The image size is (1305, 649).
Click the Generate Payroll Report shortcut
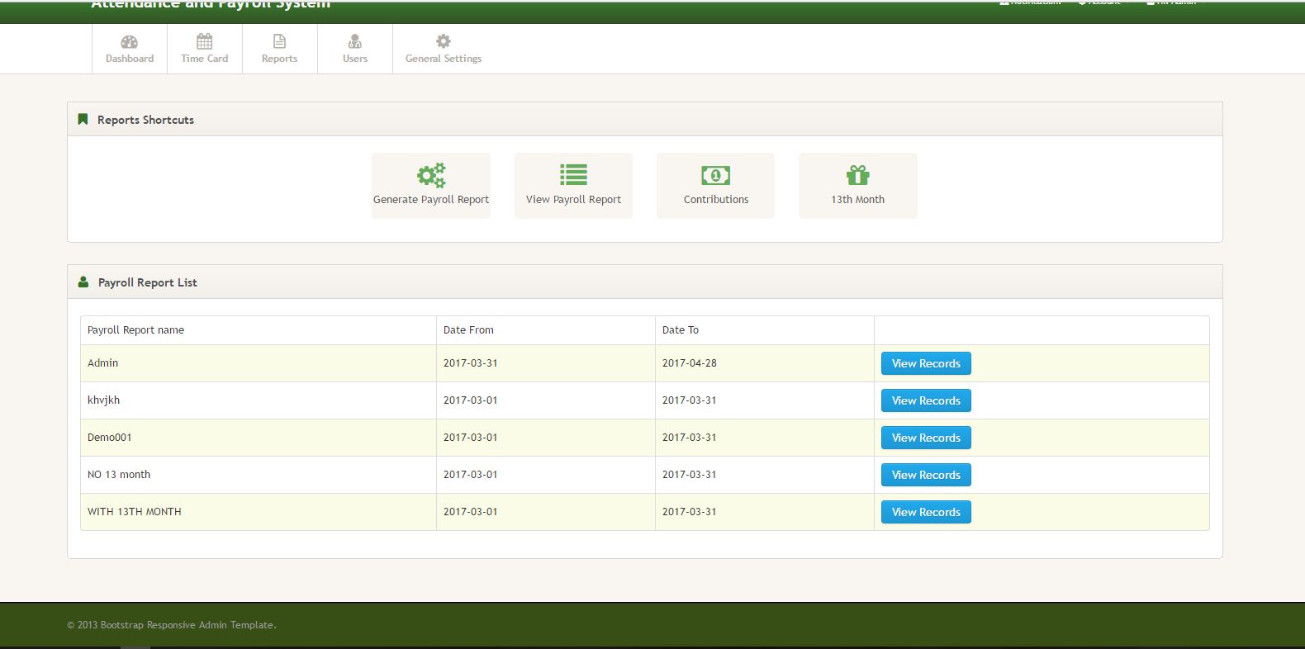click(x=431, y=186)
